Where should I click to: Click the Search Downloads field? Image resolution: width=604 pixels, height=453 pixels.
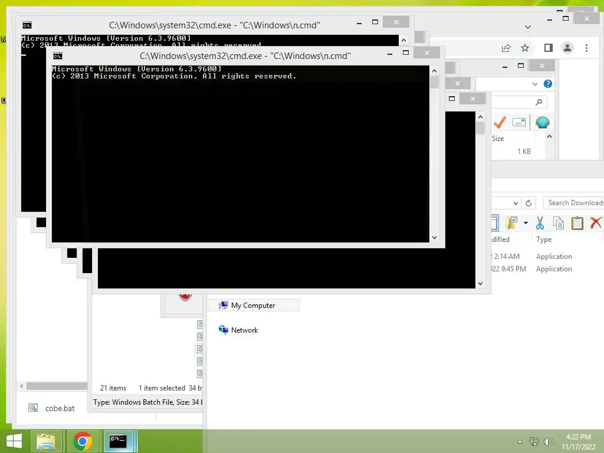tap(574, 203)
